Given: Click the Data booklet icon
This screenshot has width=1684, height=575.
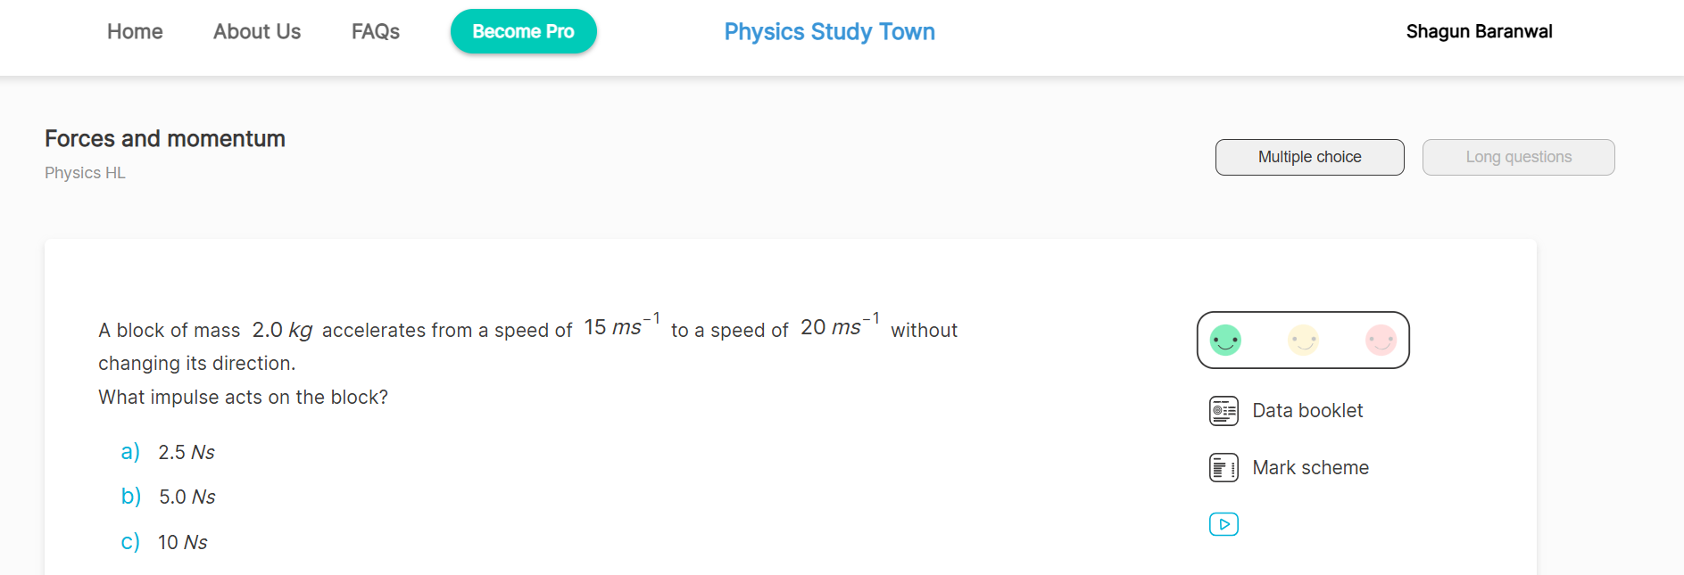Looking at the screenshot, I should tap(1224, 411).
